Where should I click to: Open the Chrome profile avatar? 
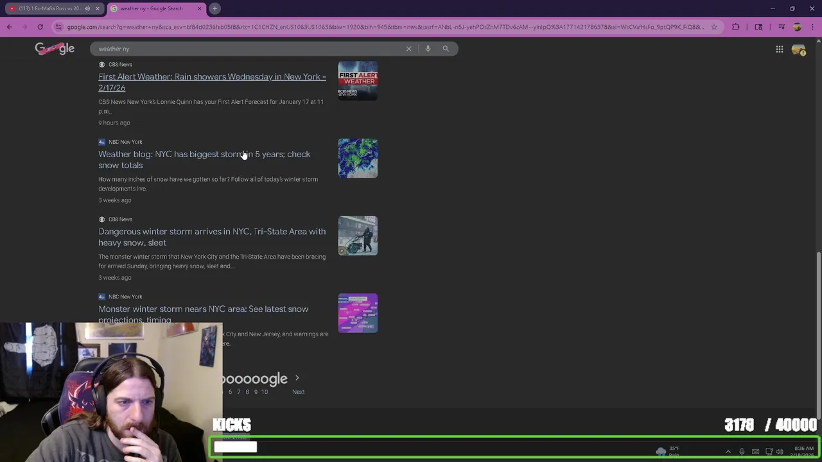click(x=797, y=27)
